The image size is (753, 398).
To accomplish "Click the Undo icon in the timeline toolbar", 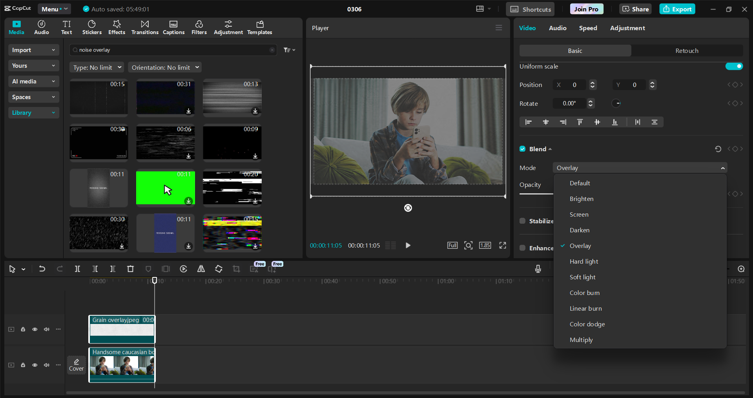I will click(x=42, y=269).
